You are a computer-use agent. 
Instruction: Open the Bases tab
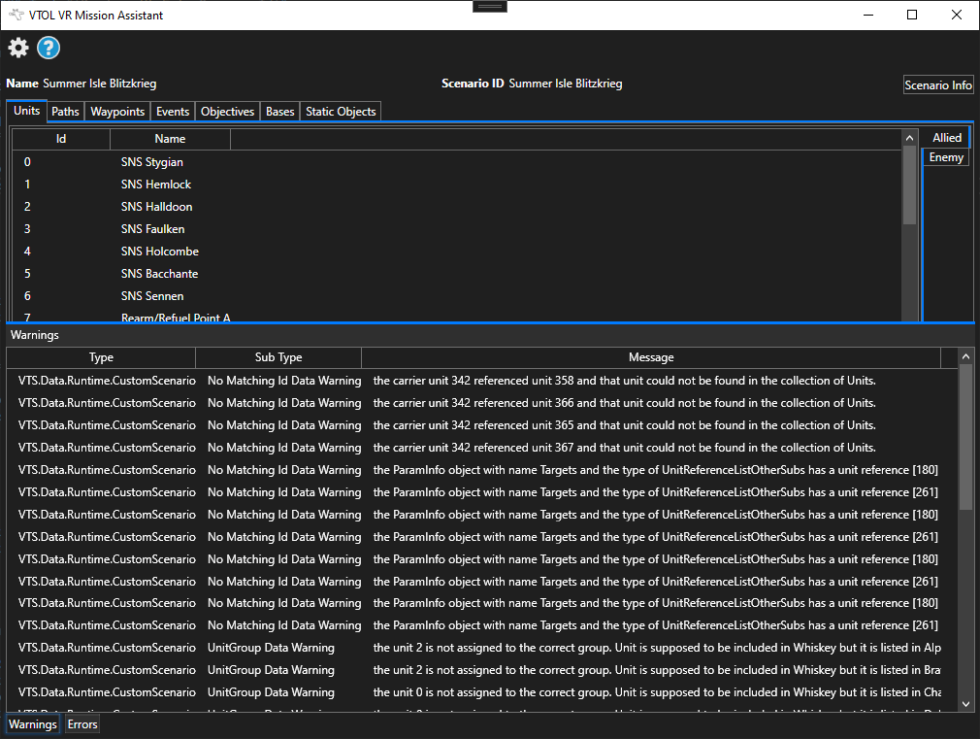(279, 111)
